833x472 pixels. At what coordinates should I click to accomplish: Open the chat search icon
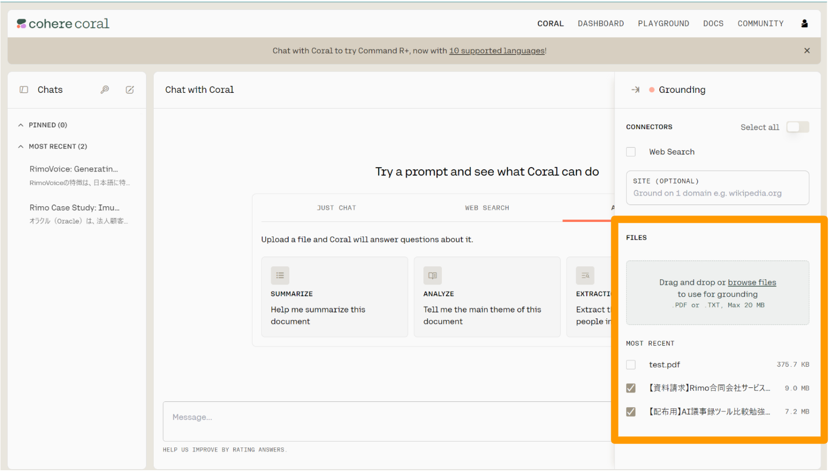click(105, 90)
